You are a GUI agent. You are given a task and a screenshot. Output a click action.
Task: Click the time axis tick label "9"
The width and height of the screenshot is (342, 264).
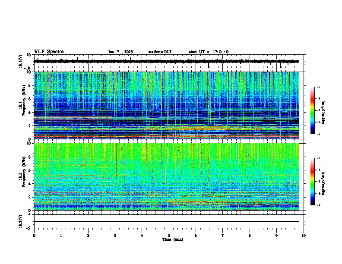(276, 236)
